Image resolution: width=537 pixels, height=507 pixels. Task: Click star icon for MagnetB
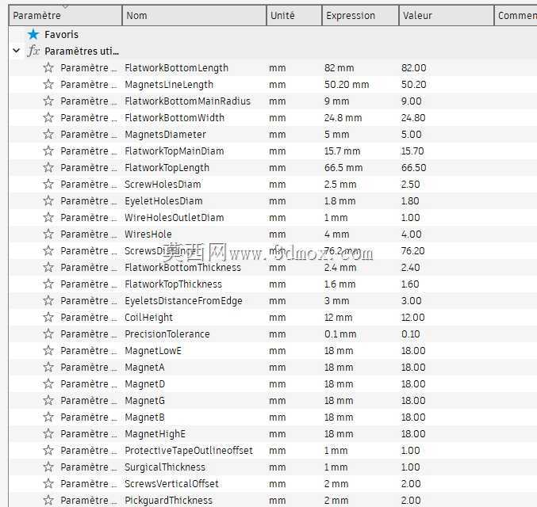[48, 417]
